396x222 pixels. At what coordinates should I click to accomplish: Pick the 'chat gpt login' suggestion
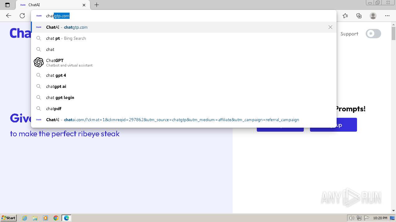(x=184, y=97)
